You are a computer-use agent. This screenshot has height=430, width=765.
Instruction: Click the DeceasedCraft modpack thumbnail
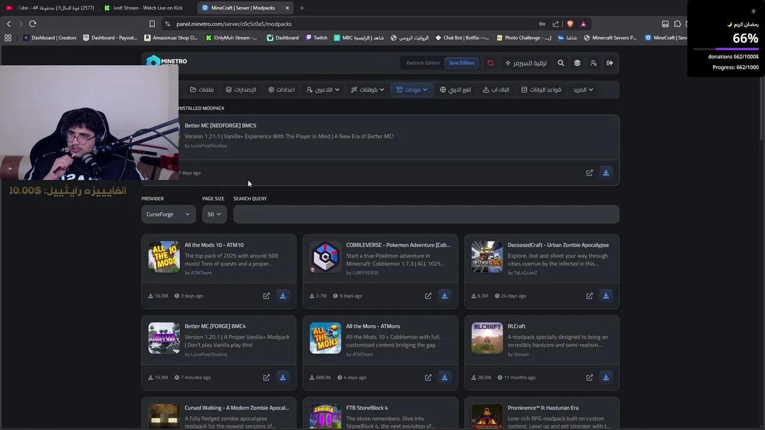[x=487, y=257]
